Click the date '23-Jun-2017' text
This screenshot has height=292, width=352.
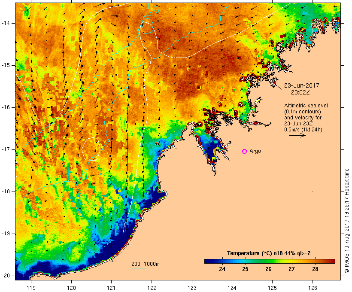click(x=301, y=85)
